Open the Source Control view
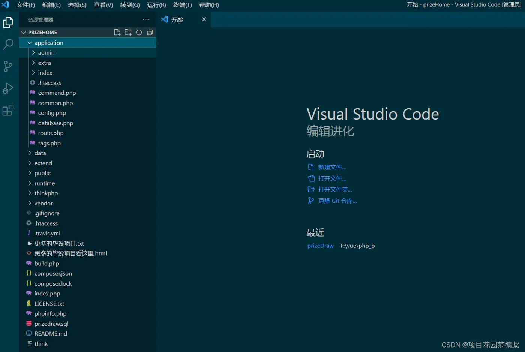This screenshot has width=525, height=352. pos(8,66)
